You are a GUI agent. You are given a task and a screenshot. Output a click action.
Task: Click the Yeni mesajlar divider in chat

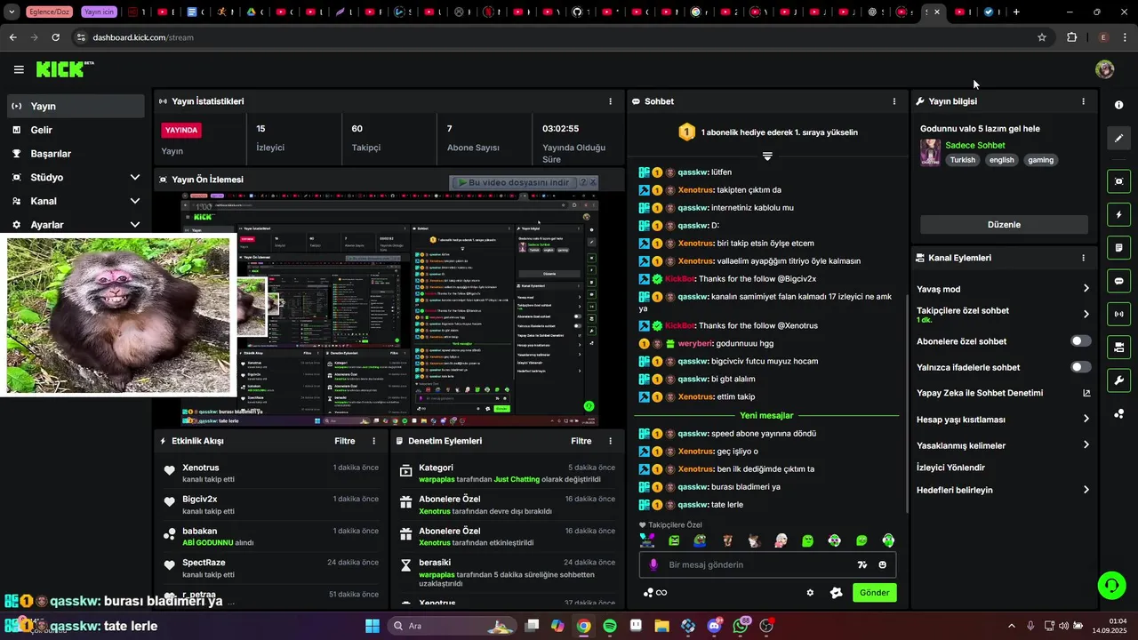click(x=766, y=415)
